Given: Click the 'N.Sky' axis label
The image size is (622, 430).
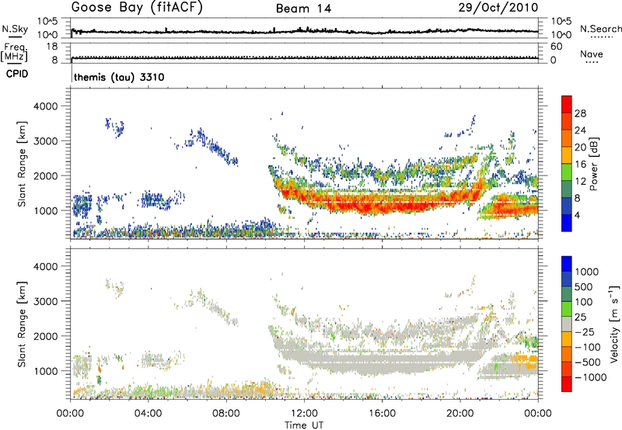Looking at the screenshot, I should tap(15, 29).
